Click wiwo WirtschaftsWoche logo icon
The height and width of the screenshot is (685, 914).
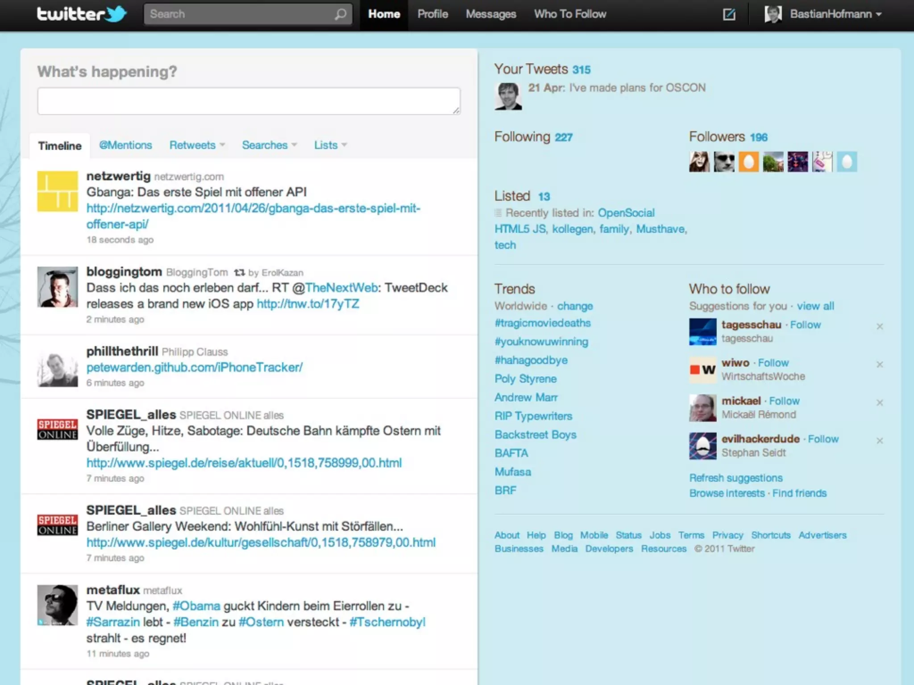[x=702, y=370]
